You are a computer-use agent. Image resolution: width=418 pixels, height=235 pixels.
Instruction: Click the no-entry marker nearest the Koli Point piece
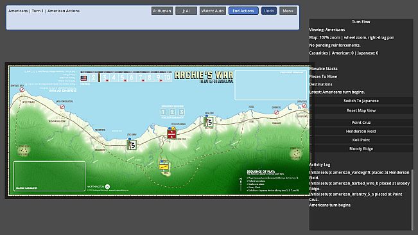tap(277, 112)
